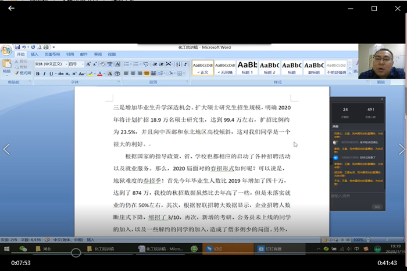Select the 无间隔 style
Image resolution: width=407 pixels, height=271 pixels.
[225, 68]
